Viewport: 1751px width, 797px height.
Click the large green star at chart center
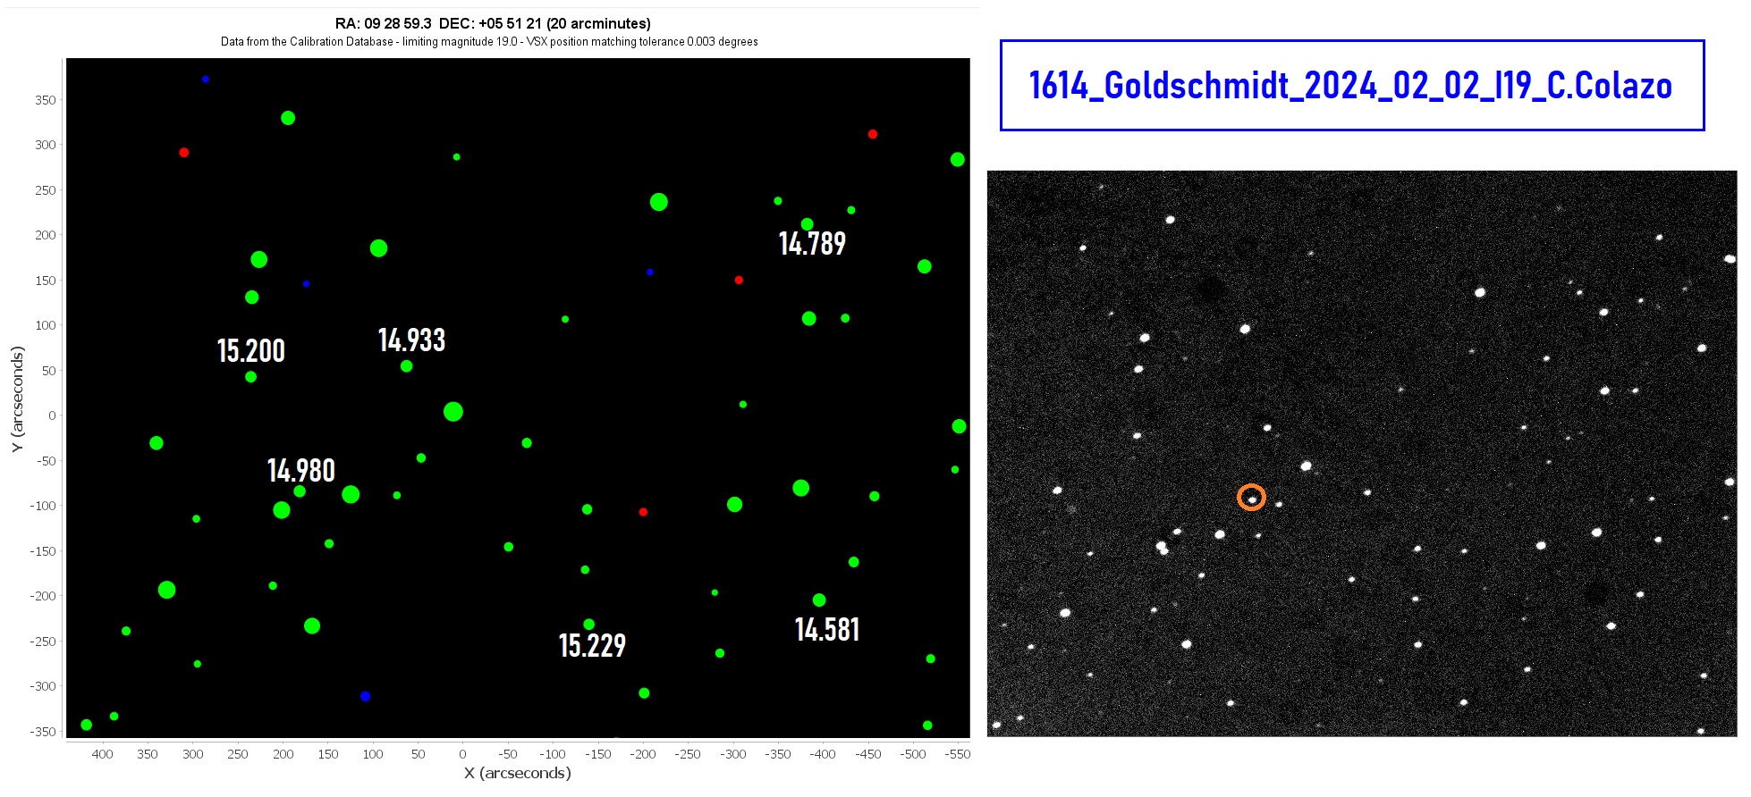pyautogui.click(x=453, y=412)
